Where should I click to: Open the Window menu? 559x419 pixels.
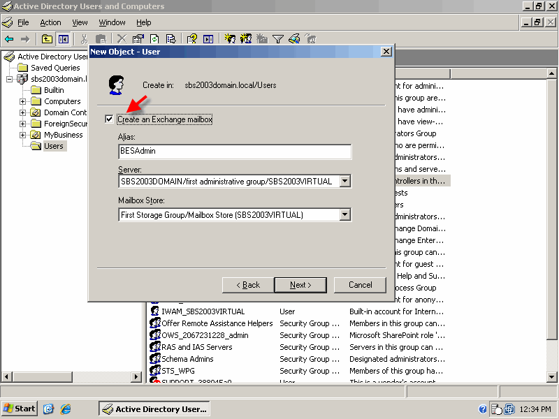pyautogui.click(x=112, y=22)
